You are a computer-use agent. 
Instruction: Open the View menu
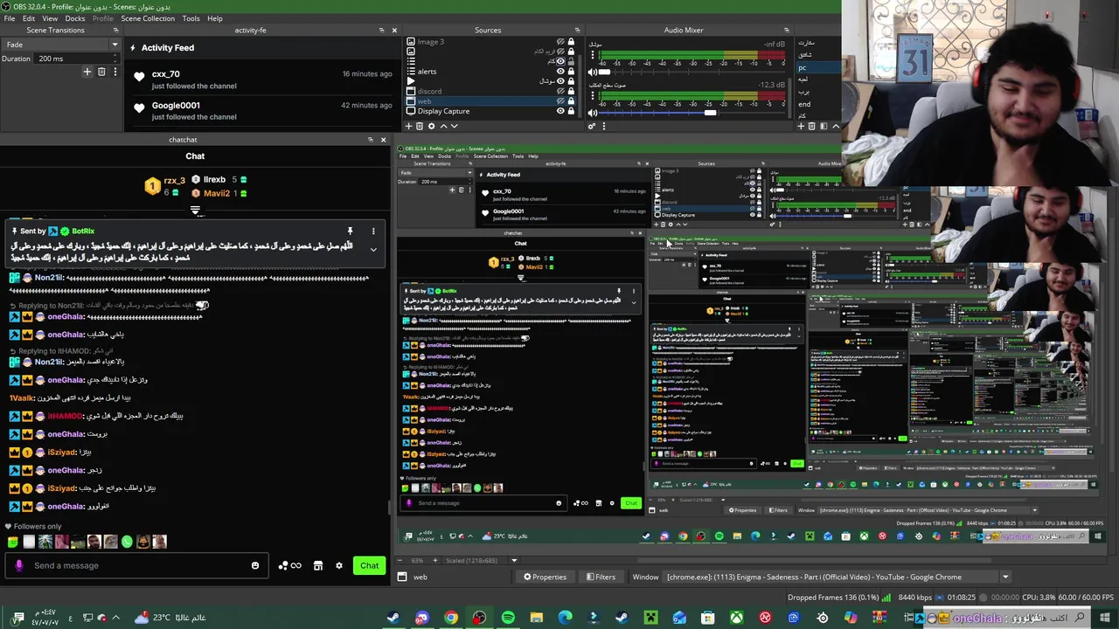50,18
